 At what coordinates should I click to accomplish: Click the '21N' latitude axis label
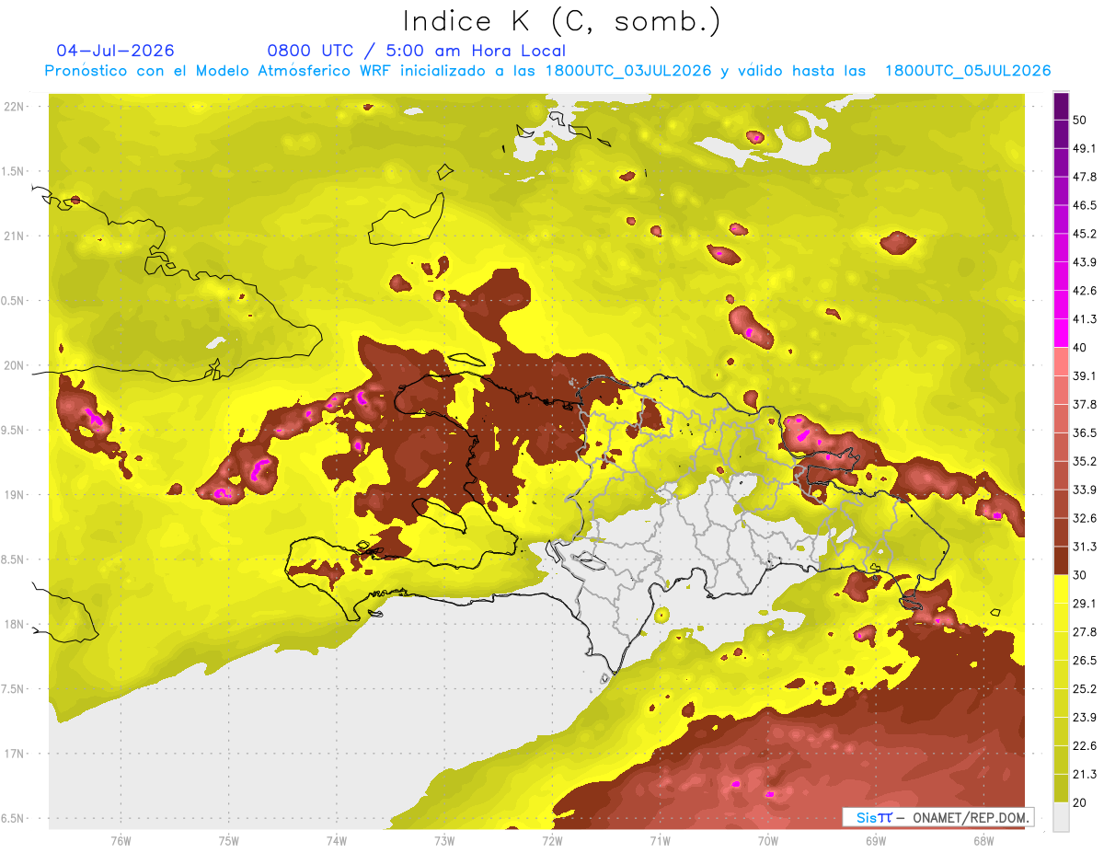pyautogui.click(x=14, y=236)
